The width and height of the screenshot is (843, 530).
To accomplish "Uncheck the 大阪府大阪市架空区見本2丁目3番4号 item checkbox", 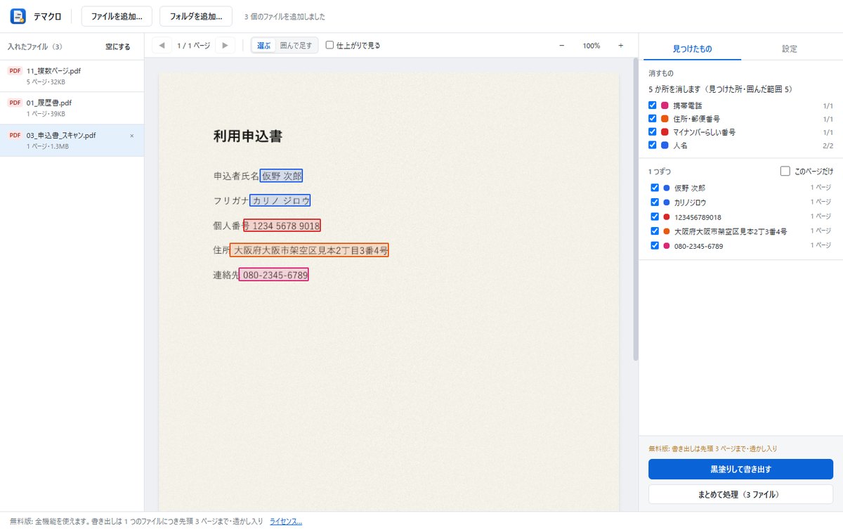I will click(x=655, y=231).
